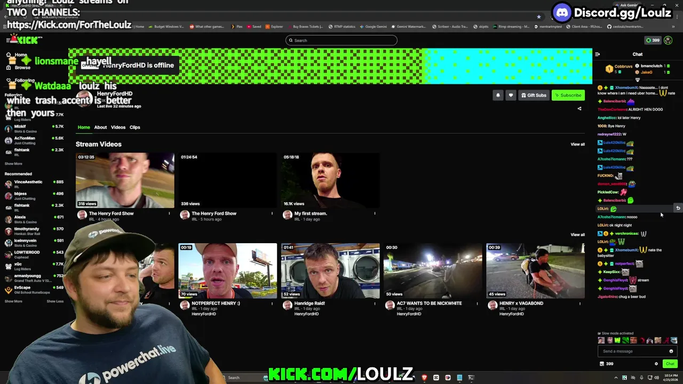The image size is (683, 384).
Task: Select the green W emote quick-pick
Action: tap(617, 341)
